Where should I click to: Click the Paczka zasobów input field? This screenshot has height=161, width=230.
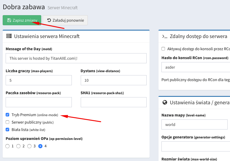pyautogui.click(x=39, y=102)
